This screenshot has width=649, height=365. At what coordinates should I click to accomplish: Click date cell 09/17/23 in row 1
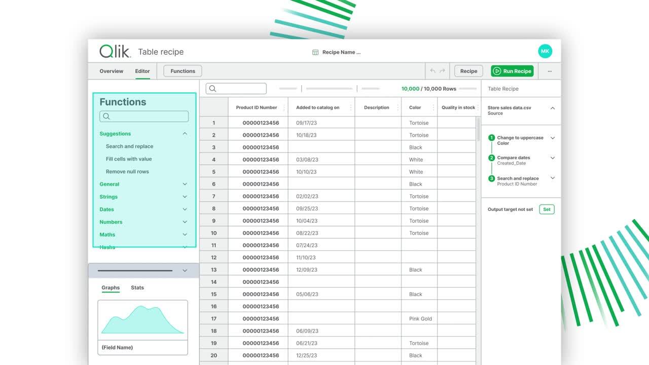point(321,123)
